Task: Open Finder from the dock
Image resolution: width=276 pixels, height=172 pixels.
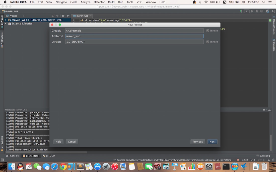Action: pos(12,166)
